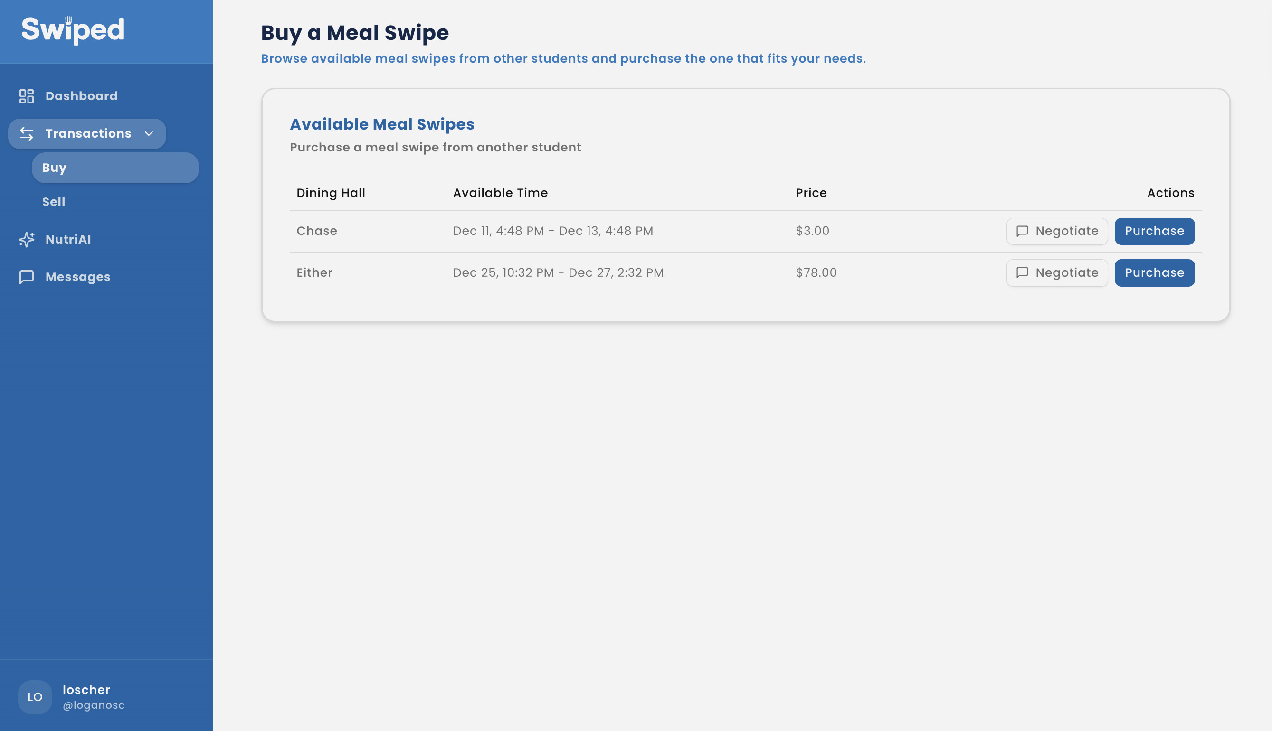Click the chat icon inside Chase's Negotiate button
This screenshot has height=731, width=1272.
tap(1023, 231)
